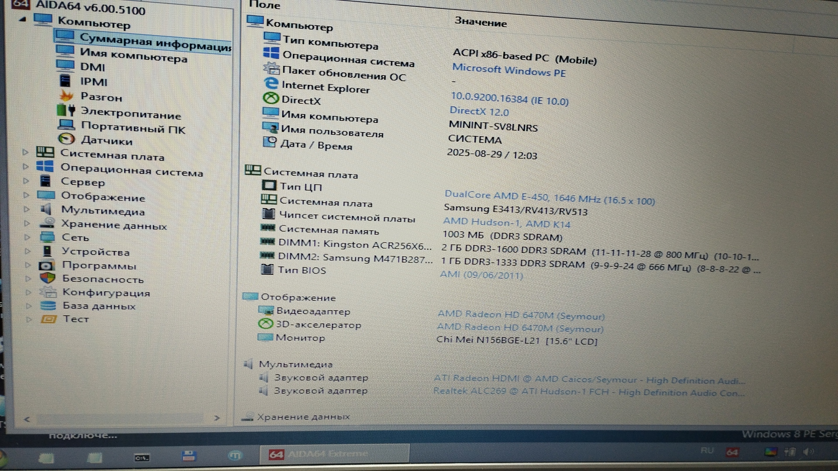The image size is (838, 471).
Task: Click the Database (База данных) icon
Action: (48, 305)
